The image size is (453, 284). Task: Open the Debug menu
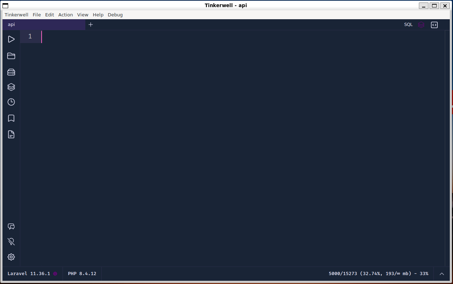[115, 15]
